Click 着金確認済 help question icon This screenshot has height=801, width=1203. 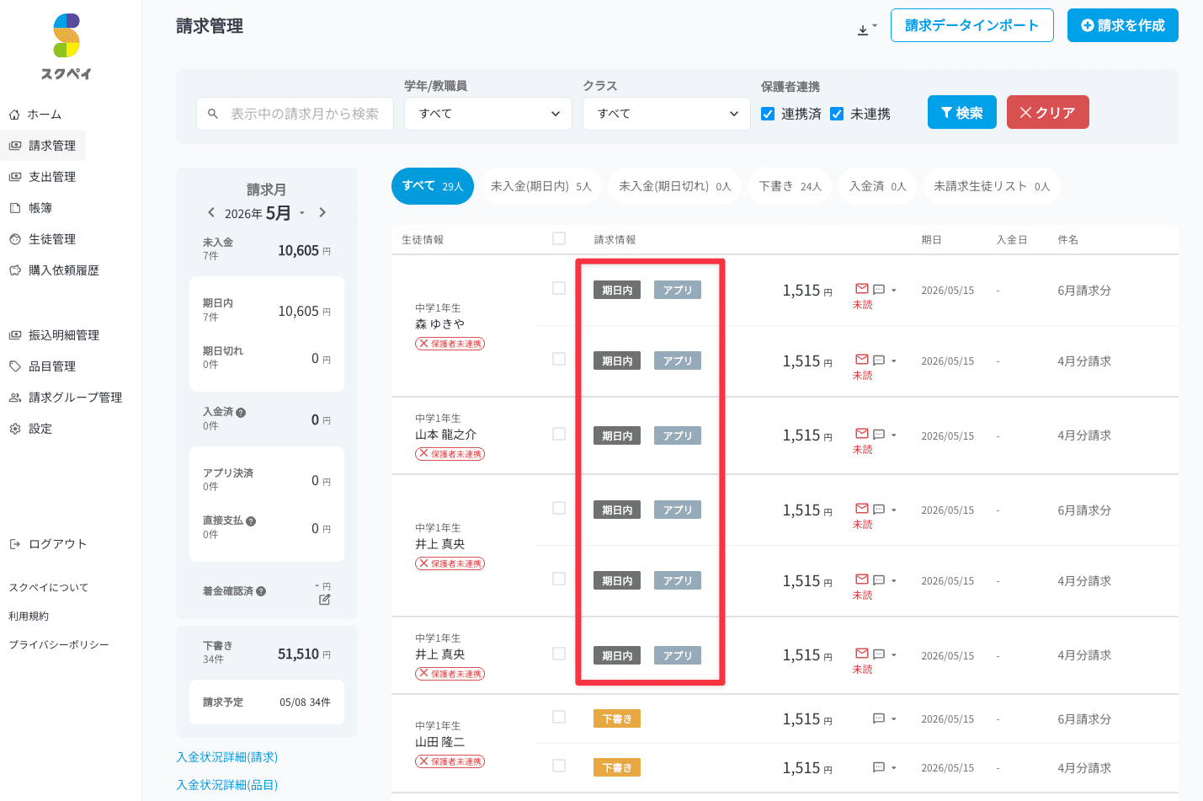pos(261,591)
